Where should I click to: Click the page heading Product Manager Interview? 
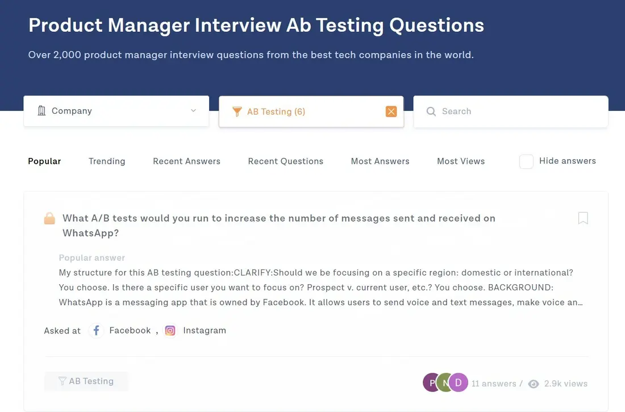click(x=256, y=25)
